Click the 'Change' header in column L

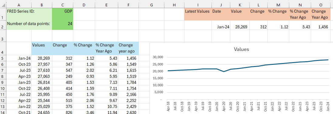click(259, 14)
